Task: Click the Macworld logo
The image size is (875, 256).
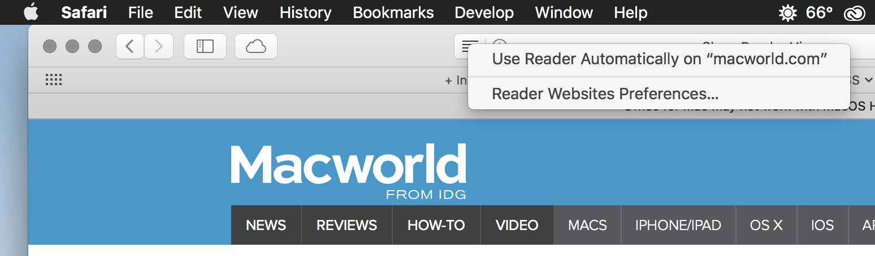Action: tap(349, 171)
